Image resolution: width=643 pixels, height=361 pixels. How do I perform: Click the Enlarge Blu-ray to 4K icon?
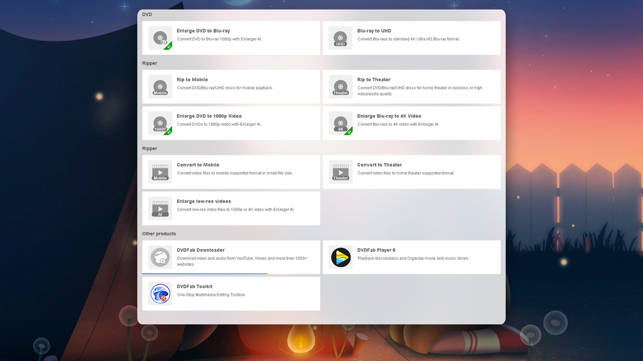[340, 123]
